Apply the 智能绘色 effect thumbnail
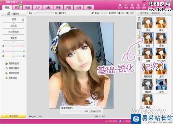Viewport: 173px width, 124px height. click(x=148, y=70)
